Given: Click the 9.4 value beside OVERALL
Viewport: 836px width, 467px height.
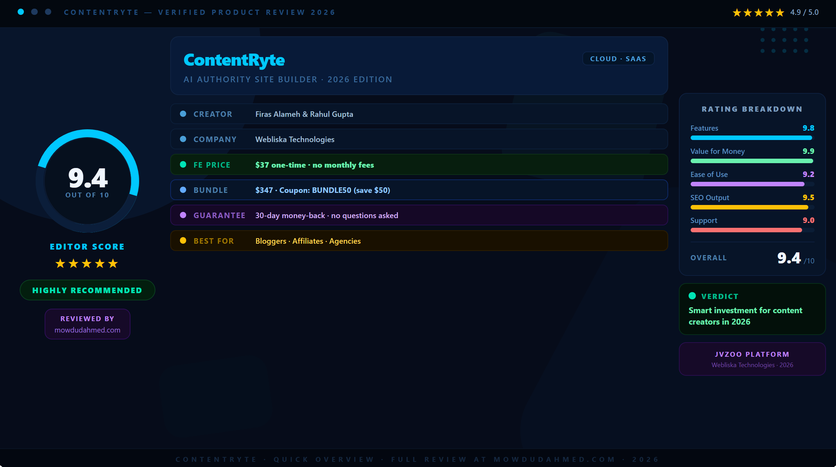Looking at the screenshot, I should click(789, 258).
